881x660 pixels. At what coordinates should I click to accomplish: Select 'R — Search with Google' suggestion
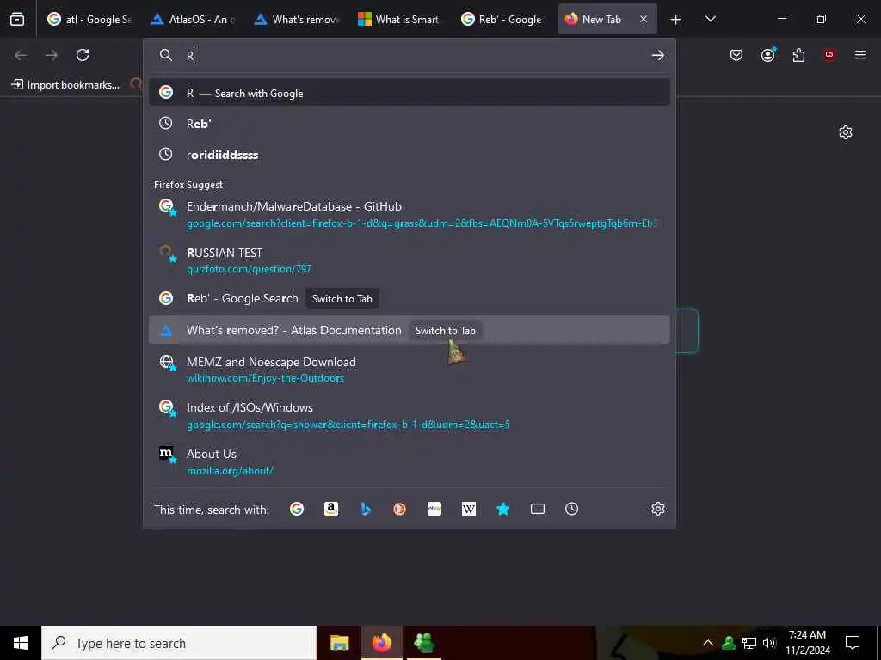click(409, 93)
